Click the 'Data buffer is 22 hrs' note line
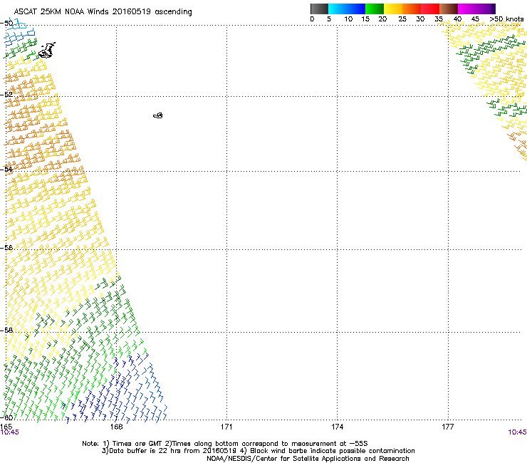This screenshot has height=463, width=527. point(258,451)
